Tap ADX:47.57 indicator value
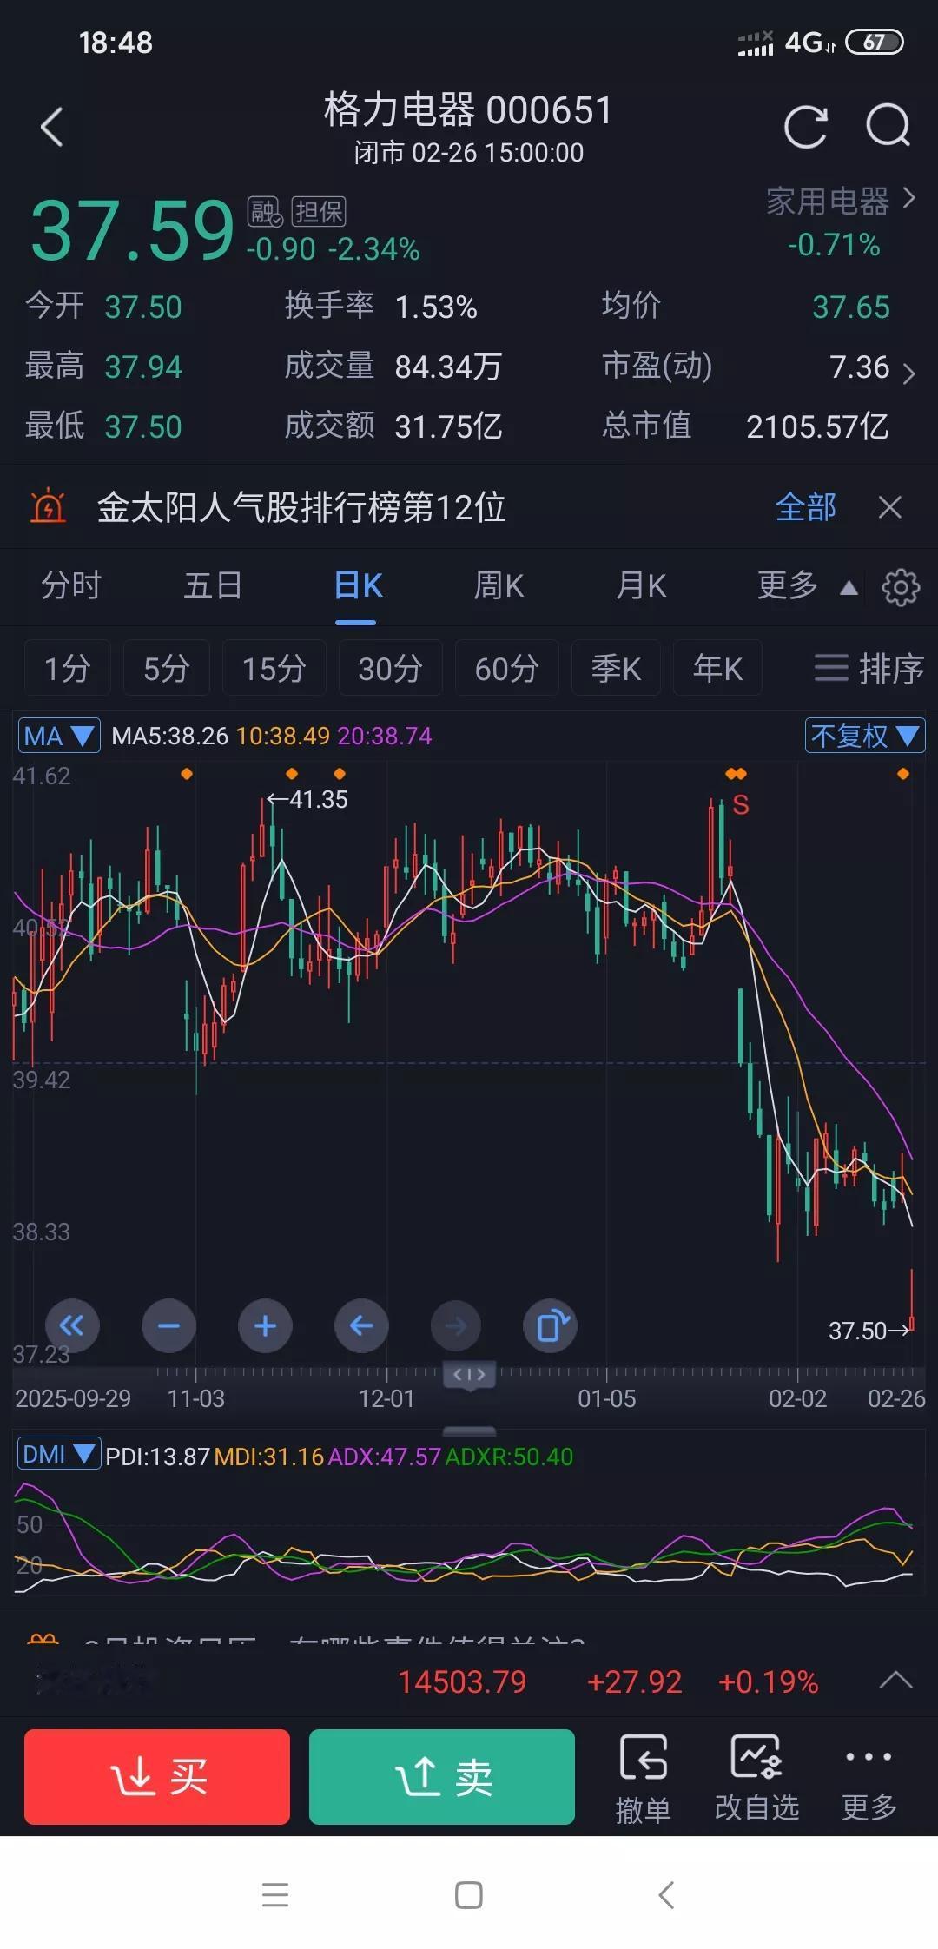This screenshot has height=1949, width=938. (385, 1457)
